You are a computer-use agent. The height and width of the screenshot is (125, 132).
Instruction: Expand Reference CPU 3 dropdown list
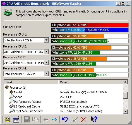pos(46,63)
